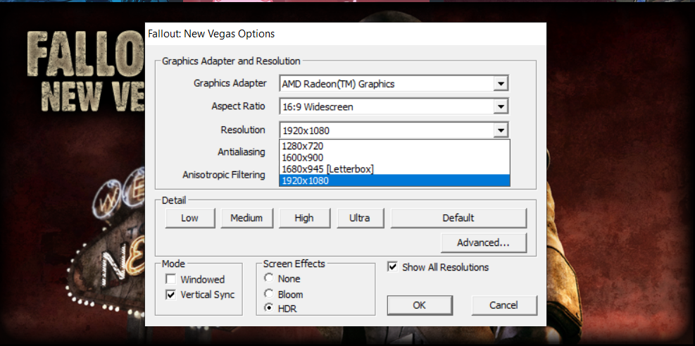Dismiss the dialog with Cancel
695x346 pixels.
click(503, 305)
